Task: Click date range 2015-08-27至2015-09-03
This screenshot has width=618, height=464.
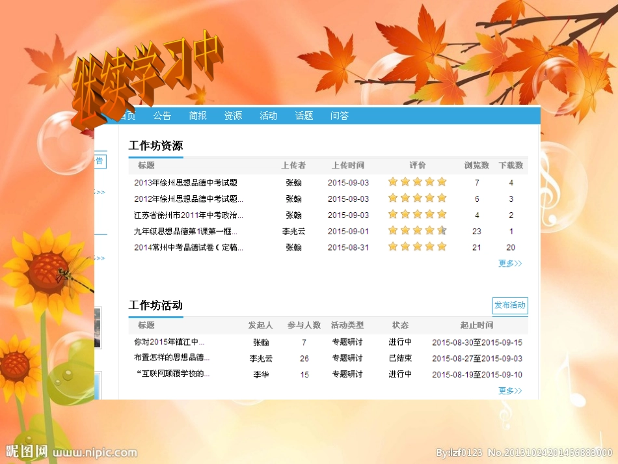Action: [x=477, y=359]
